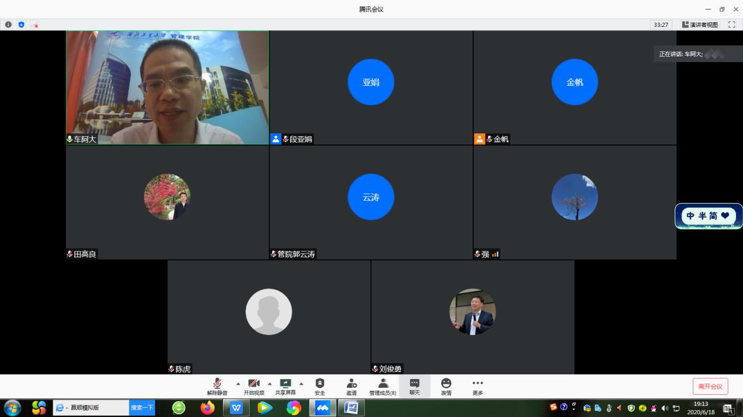Open the 聊天 chat panel

[414, 387]
